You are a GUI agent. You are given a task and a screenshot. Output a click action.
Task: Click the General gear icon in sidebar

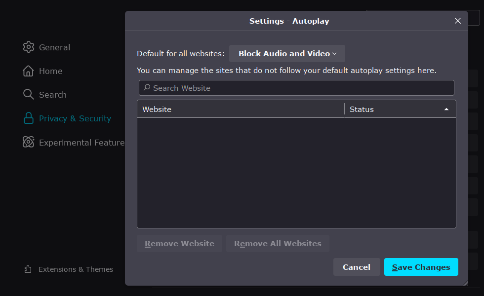pyautogui.click(x=29, y=47)
